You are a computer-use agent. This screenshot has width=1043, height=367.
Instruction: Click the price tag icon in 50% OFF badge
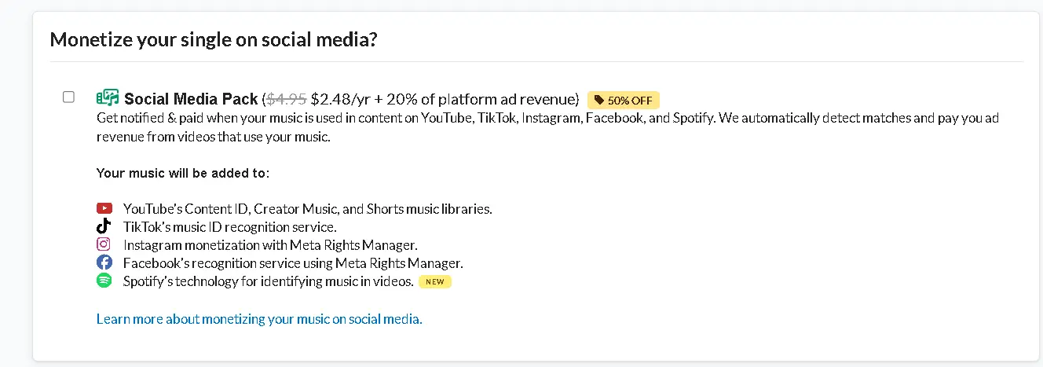(600, 100)
